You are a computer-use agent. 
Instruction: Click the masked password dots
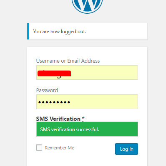(x=54, y=103)
